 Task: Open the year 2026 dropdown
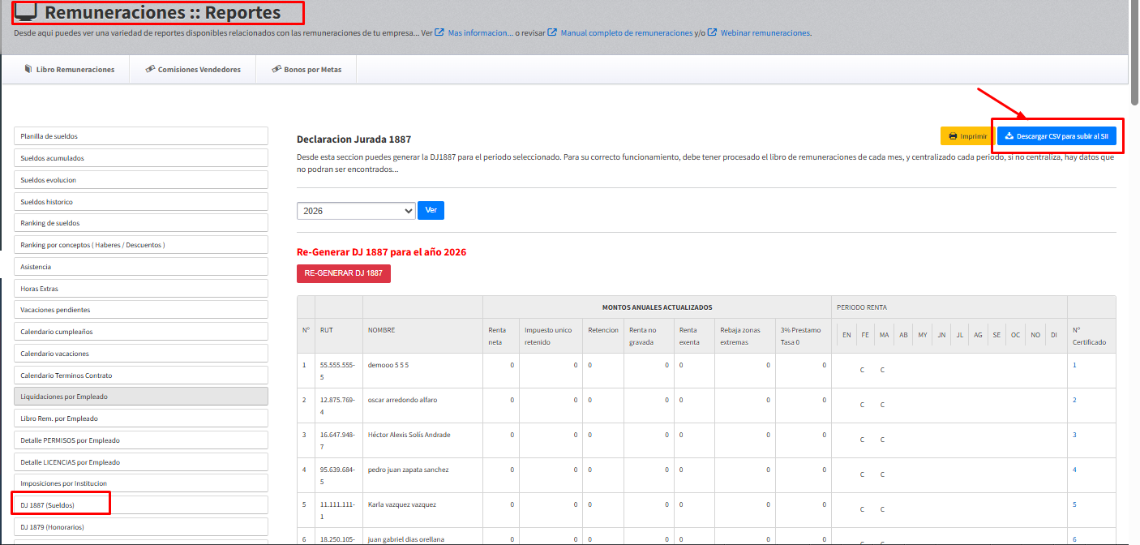point(356,211)
